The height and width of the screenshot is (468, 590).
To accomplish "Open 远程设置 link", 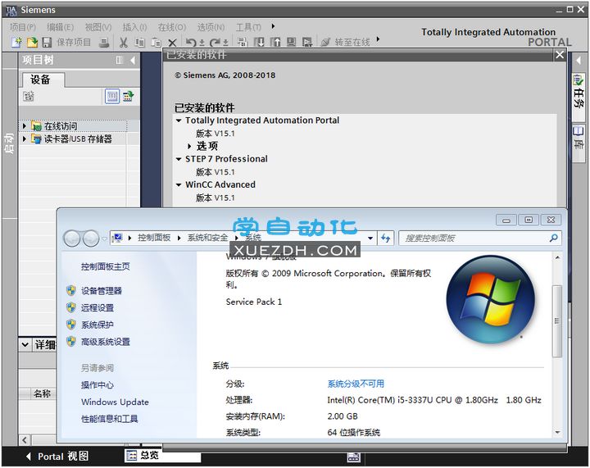I will pyautogui.click(x=98, y=307).
